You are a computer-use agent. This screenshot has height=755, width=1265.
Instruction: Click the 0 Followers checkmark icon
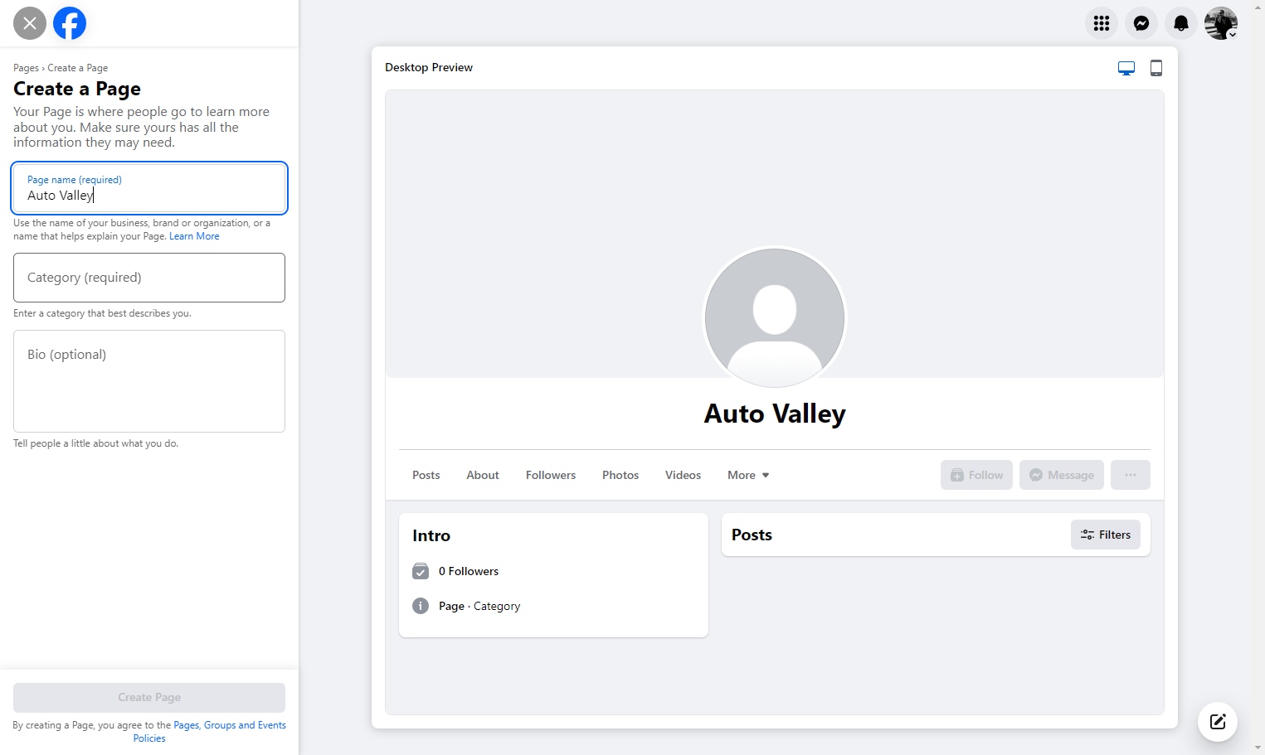[x=421, y=571]
